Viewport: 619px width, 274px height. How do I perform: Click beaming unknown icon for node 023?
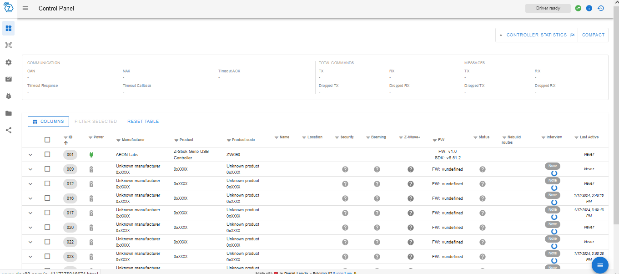click(377, 257)
